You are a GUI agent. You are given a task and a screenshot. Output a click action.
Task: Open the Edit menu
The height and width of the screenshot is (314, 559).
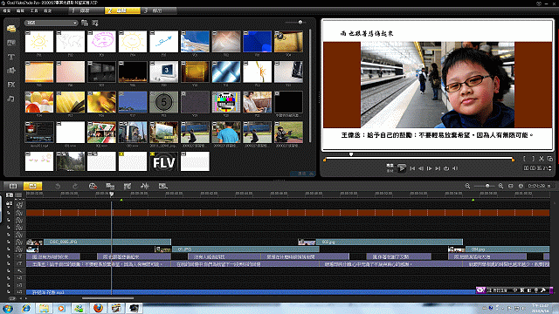(x=20, y=10)
